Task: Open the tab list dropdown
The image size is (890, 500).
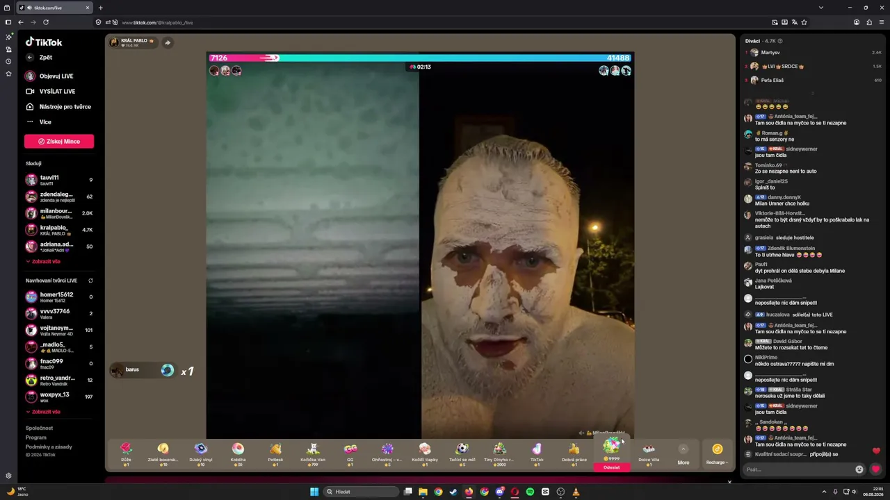Action: pyautogui.click(x=821, y=8)
